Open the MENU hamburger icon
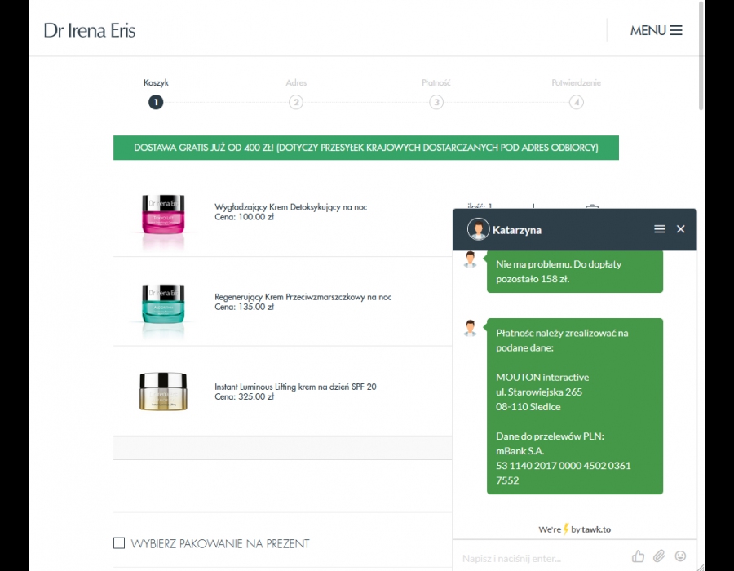The image size is (734, 571). pyautogui.click(x=675, y=30)
